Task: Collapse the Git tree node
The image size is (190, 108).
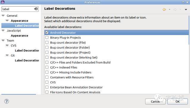Action: point(7,55)
